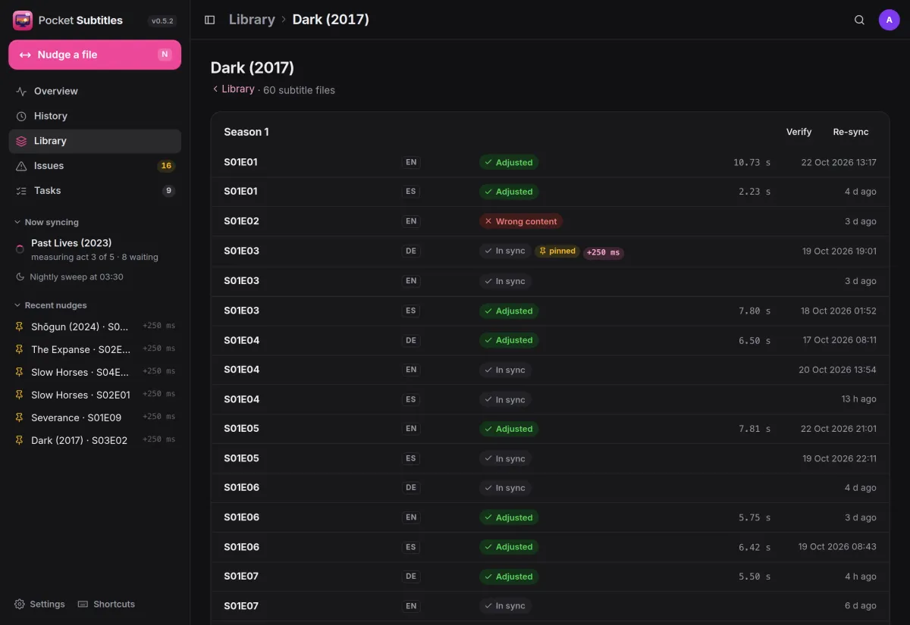
Task: Click the Nudge a file button
Action: pos(95,55)
